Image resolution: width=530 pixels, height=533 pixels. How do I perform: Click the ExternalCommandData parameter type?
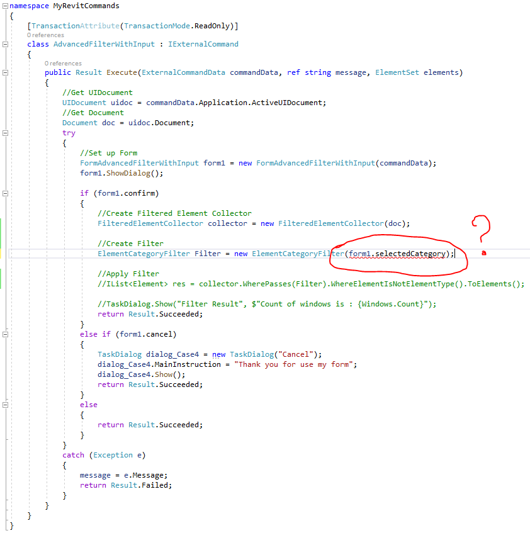tap(183, 72)
